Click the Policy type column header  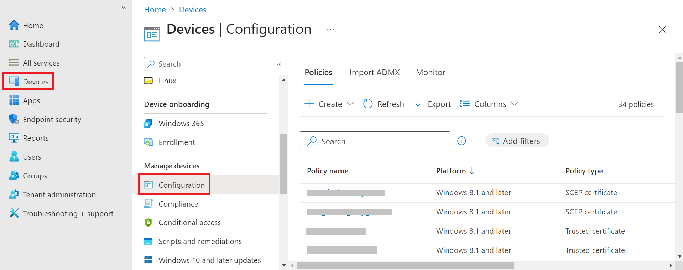[x=584, y=171]
